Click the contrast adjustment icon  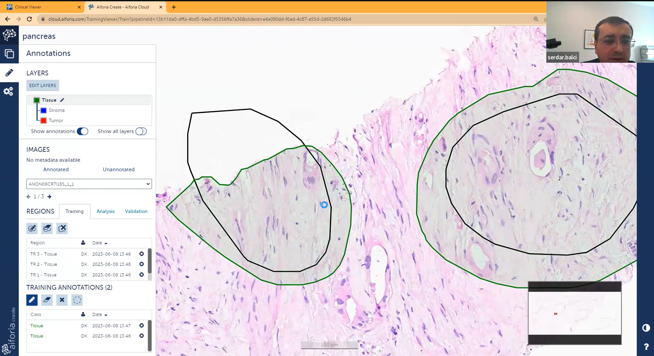(x=646, y=328)
